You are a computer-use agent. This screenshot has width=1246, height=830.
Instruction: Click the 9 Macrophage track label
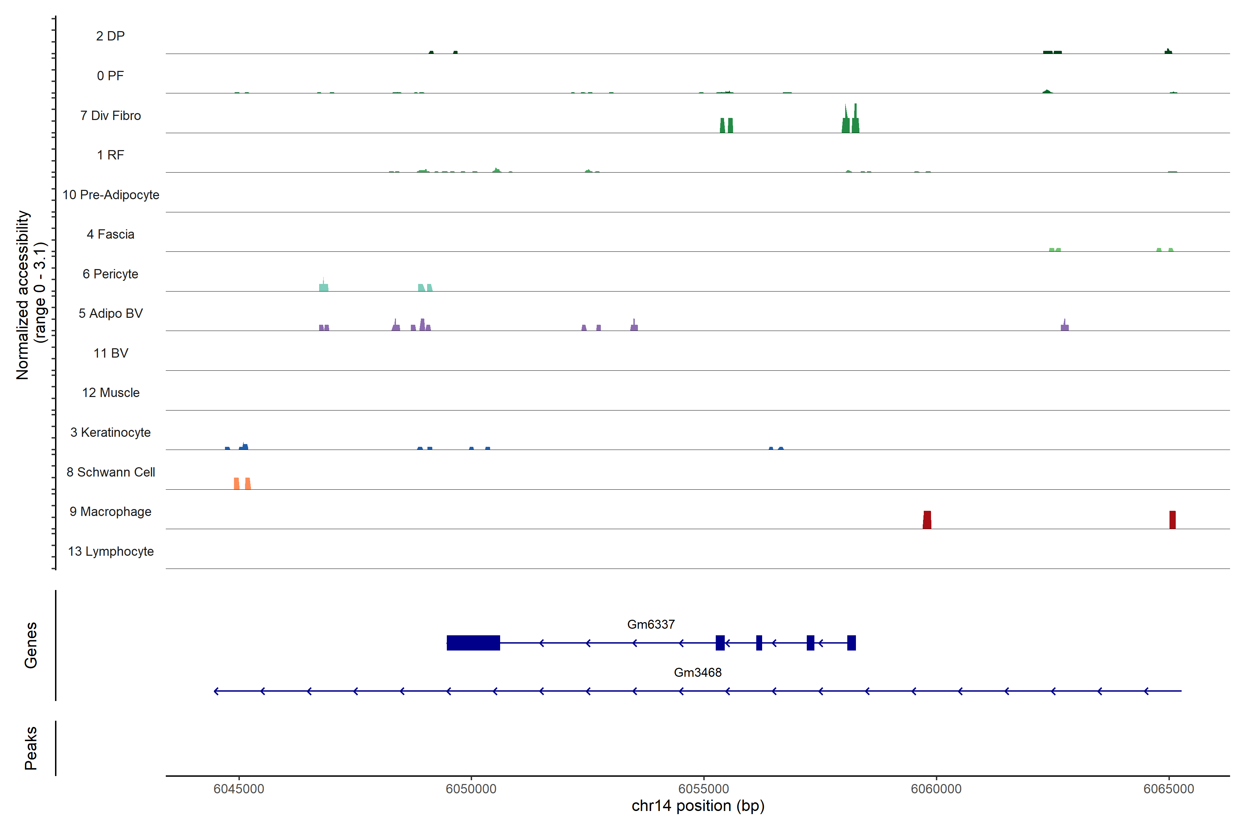tap(110, 512)
